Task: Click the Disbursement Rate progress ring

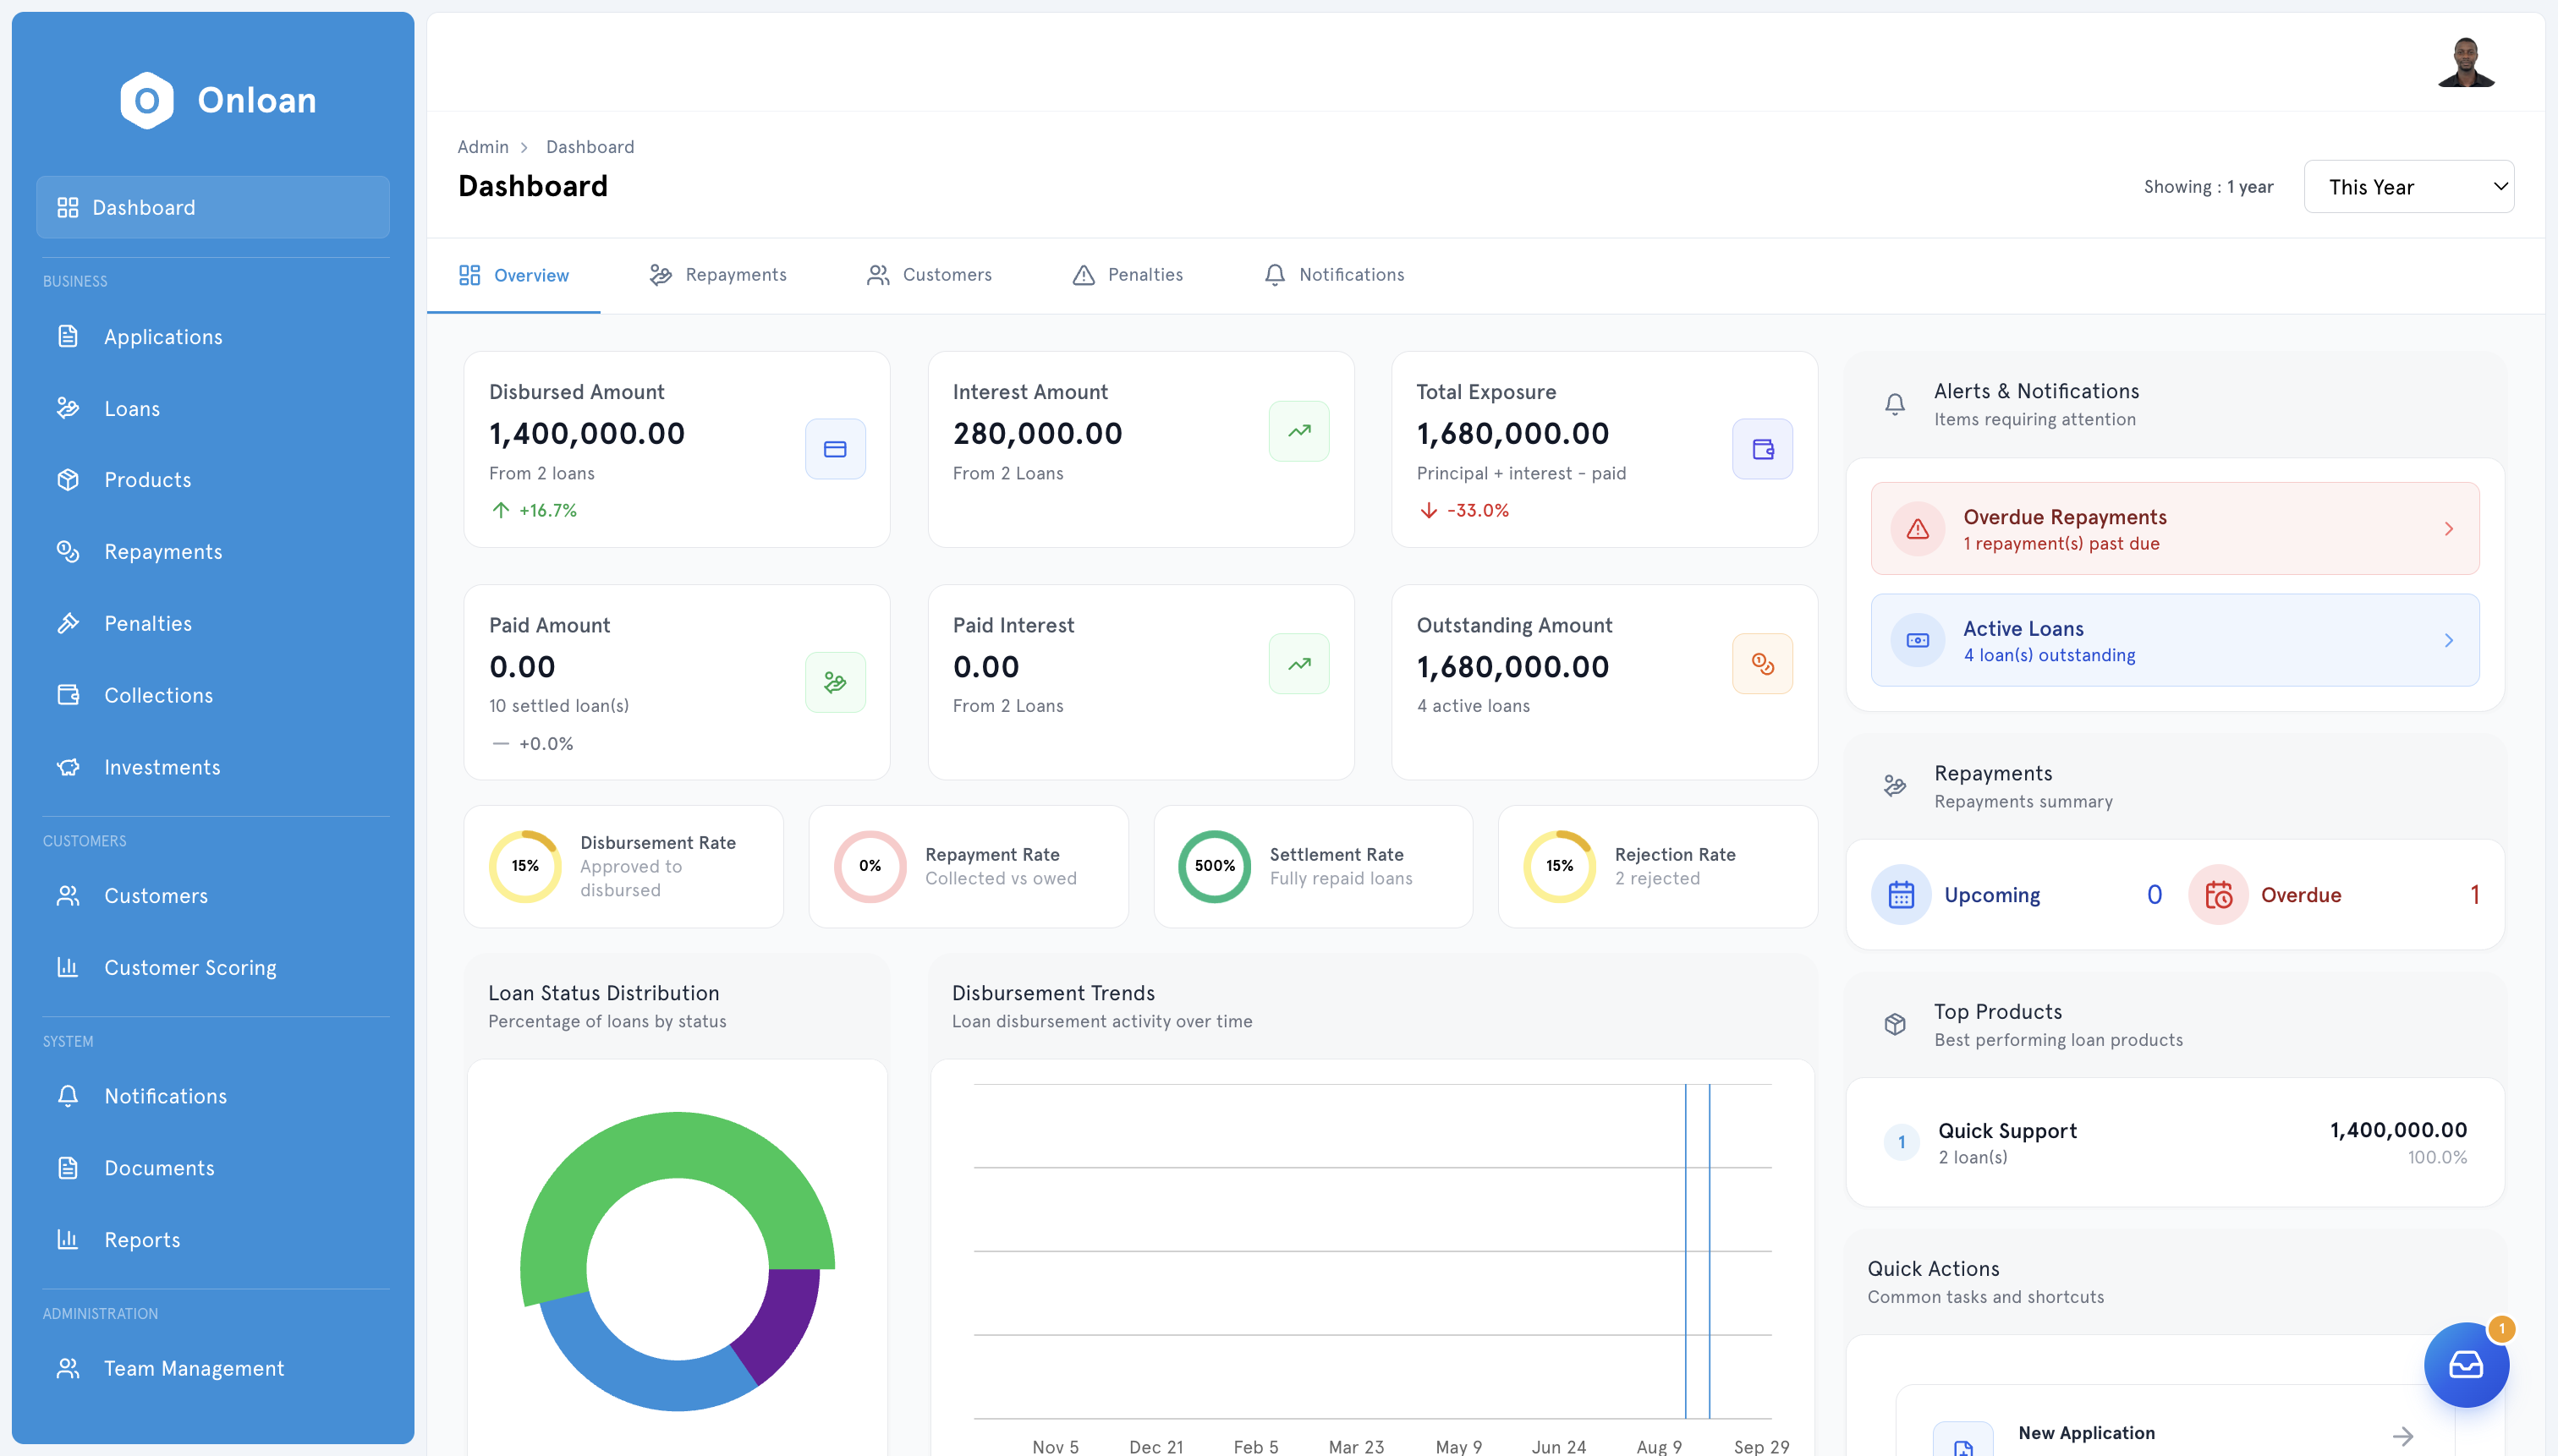Action: click(525, 866)
